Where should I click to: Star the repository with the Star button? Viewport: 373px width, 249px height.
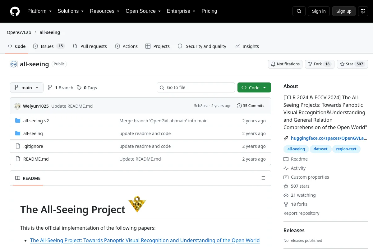coord(352,64)
